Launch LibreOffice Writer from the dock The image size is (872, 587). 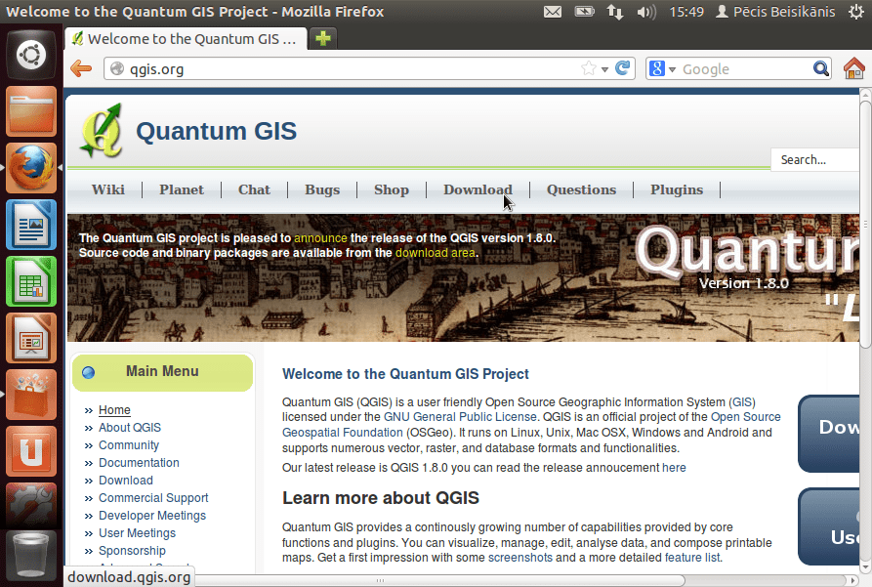[x=31, y=225]
